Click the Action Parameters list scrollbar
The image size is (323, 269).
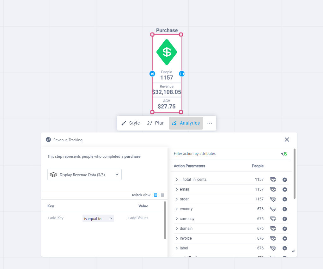(295, 174)
